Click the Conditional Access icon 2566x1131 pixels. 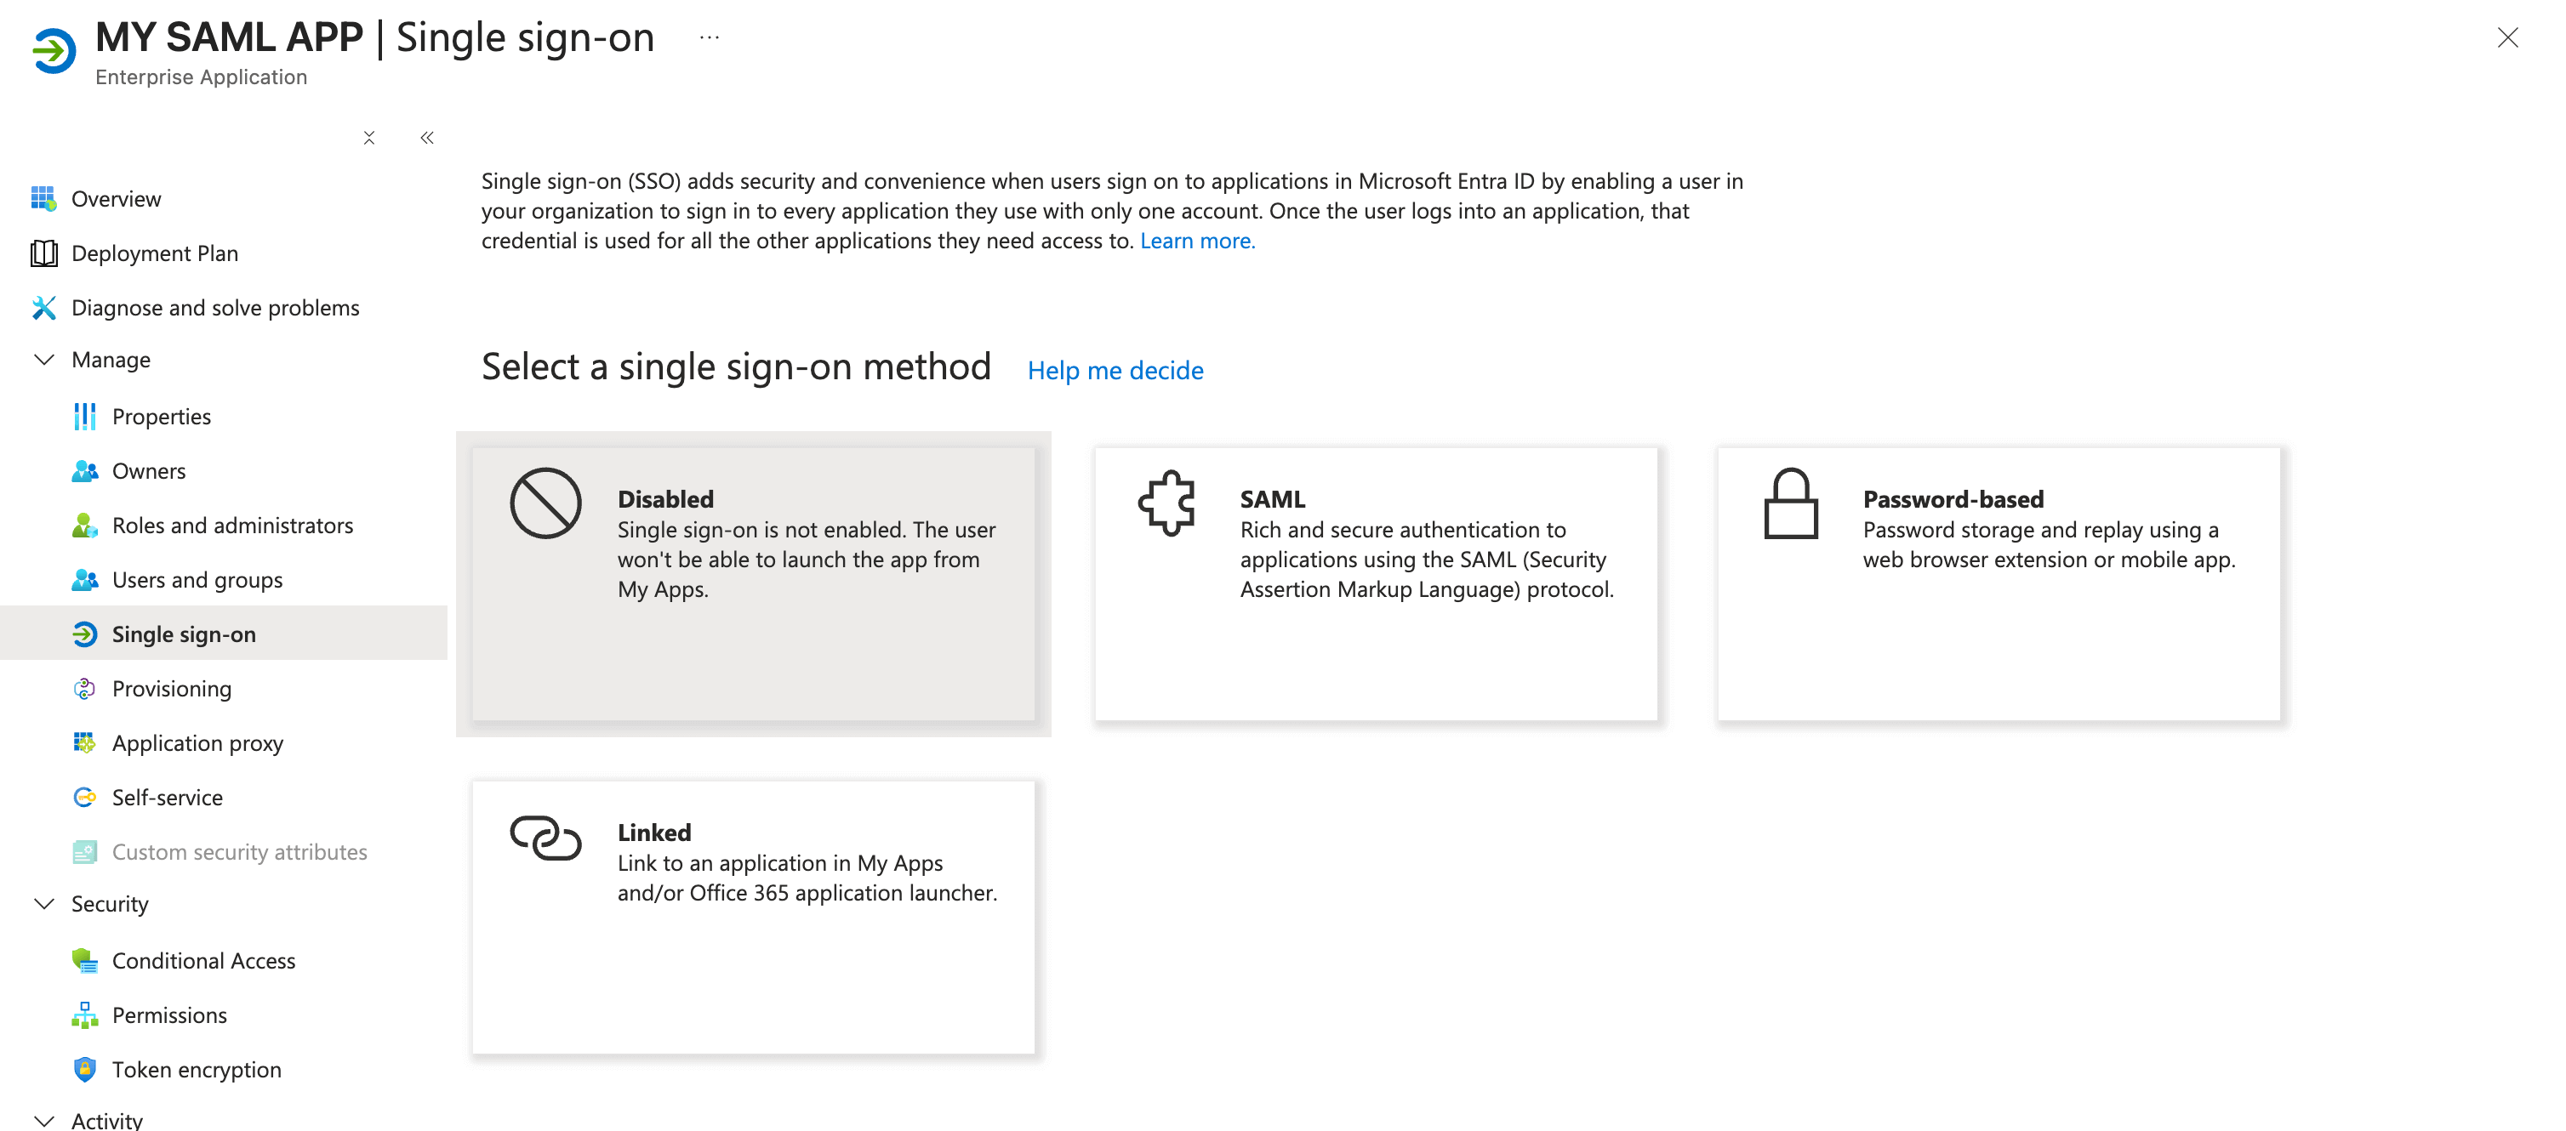click(85, 961)
